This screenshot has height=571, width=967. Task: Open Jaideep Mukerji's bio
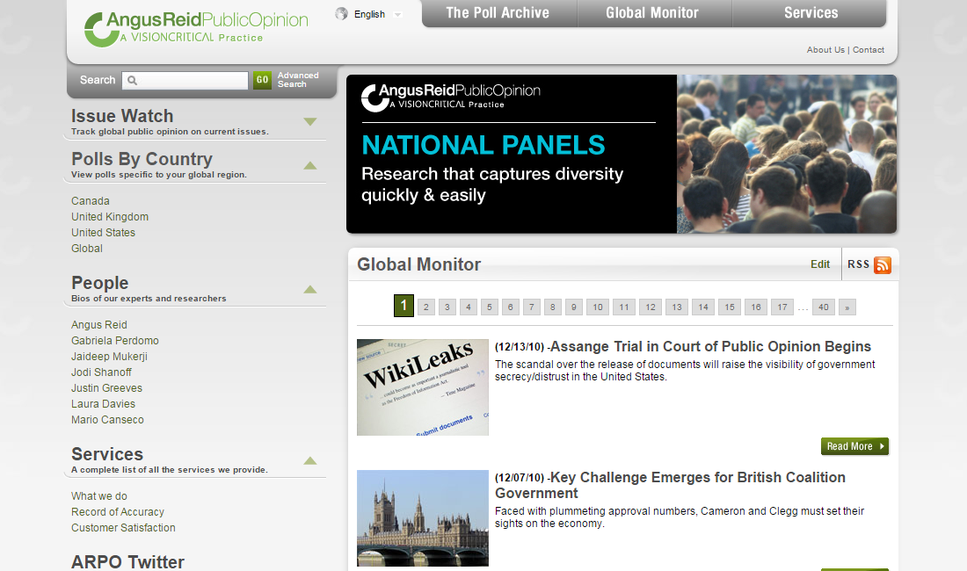click(109, 357)
